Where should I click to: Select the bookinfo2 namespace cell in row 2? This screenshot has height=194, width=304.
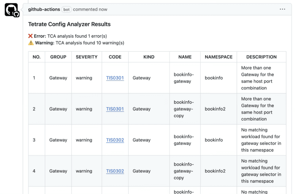click(215, 109)
